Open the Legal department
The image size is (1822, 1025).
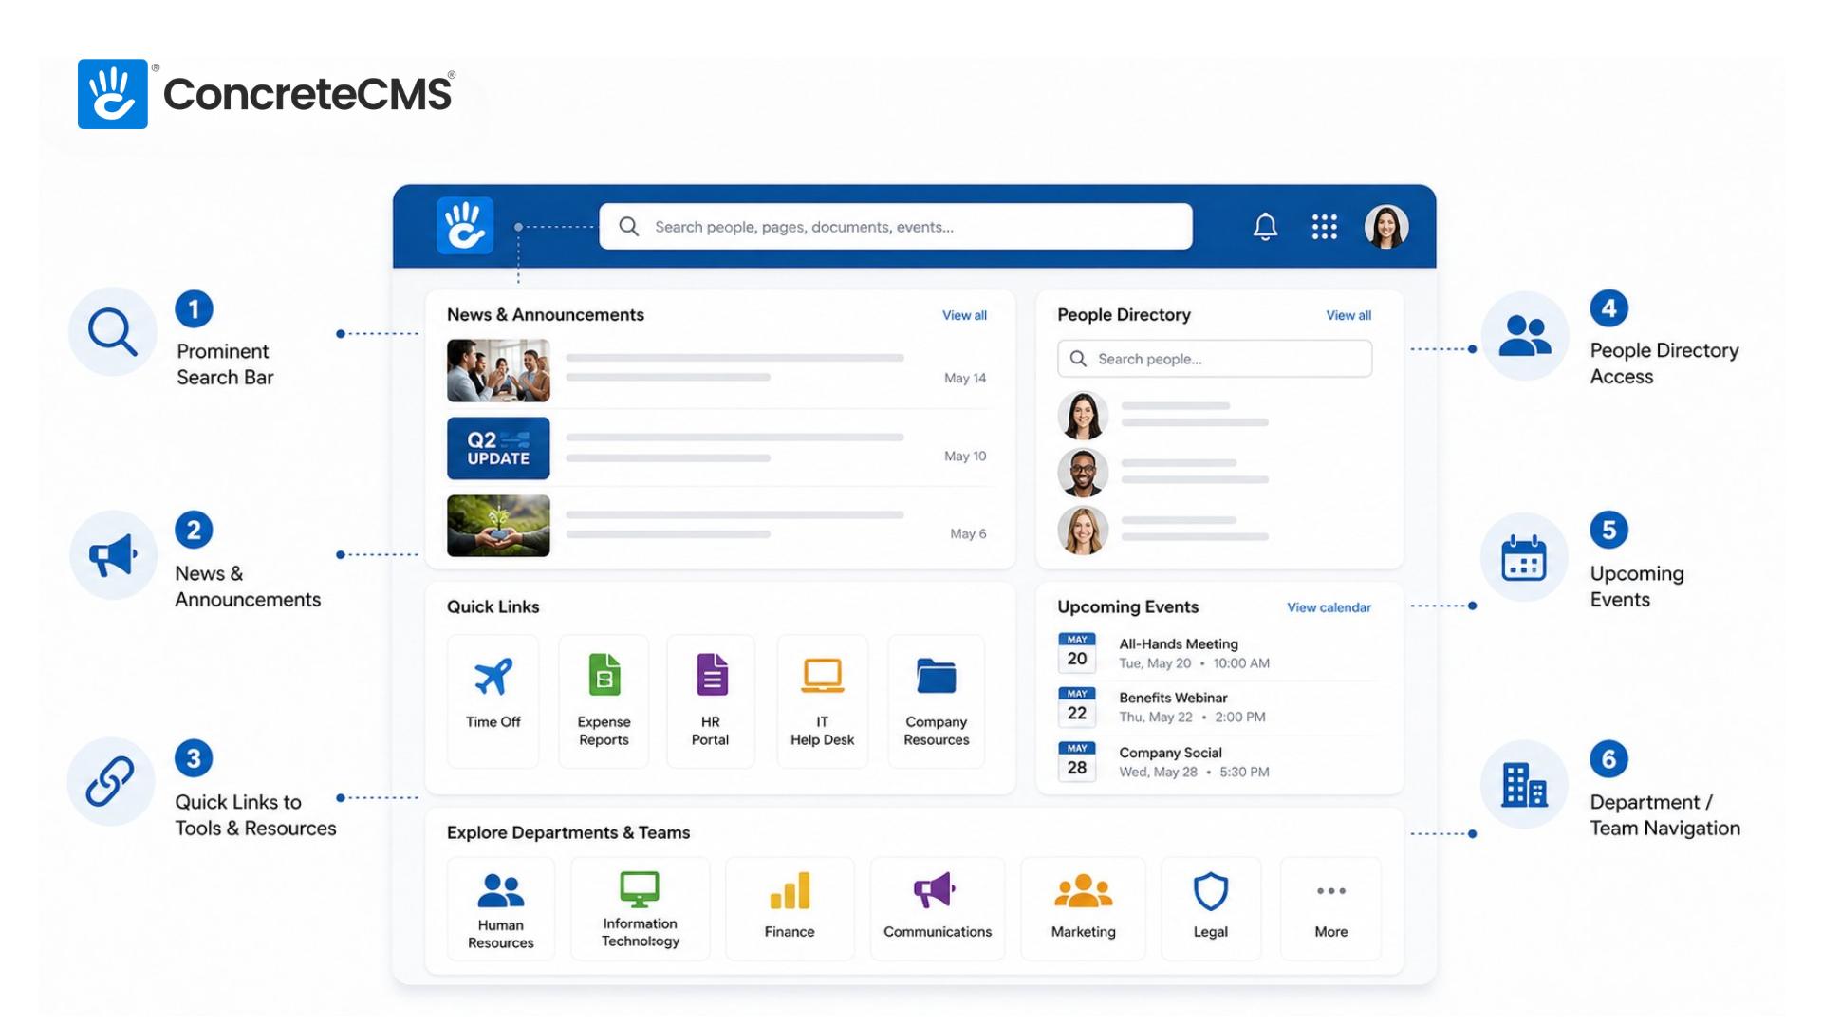(x=1211, y=909)
